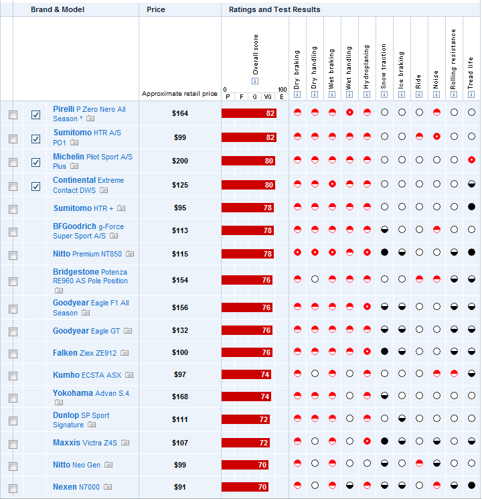
Task: Click the red score bar in the Maxxis row
Action: (x=246, y=443)
